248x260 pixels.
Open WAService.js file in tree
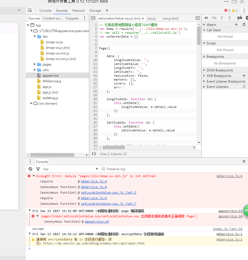pos(52,81)
